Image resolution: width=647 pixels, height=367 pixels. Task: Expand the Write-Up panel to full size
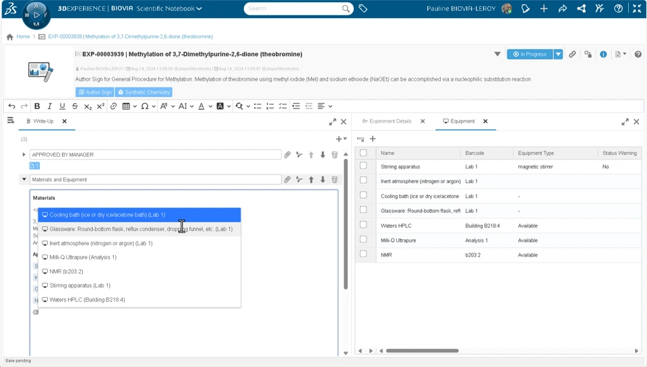point(332,122)
